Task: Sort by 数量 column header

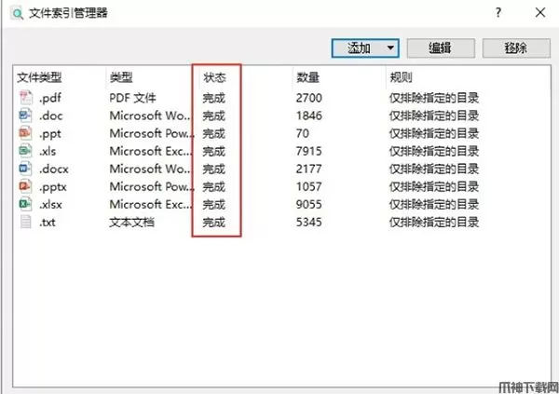Action: pos(307,77)
